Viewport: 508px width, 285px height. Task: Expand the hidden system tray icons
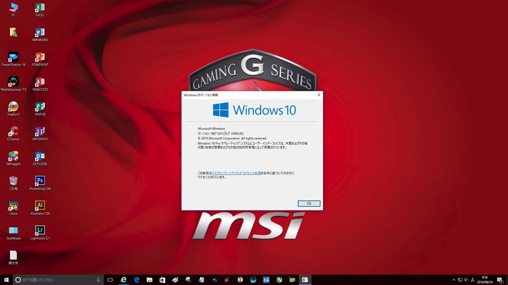[453, 280]
